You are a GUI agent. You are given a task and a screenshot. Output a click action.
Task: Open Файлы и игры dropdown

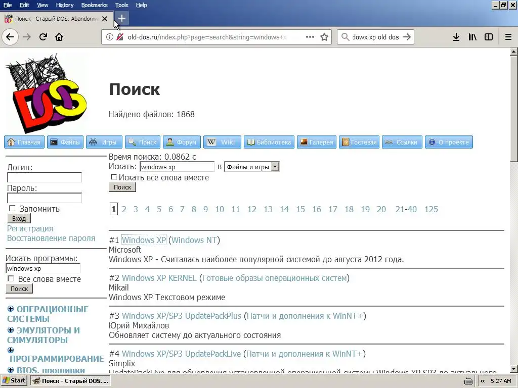[x=252, y=167]
